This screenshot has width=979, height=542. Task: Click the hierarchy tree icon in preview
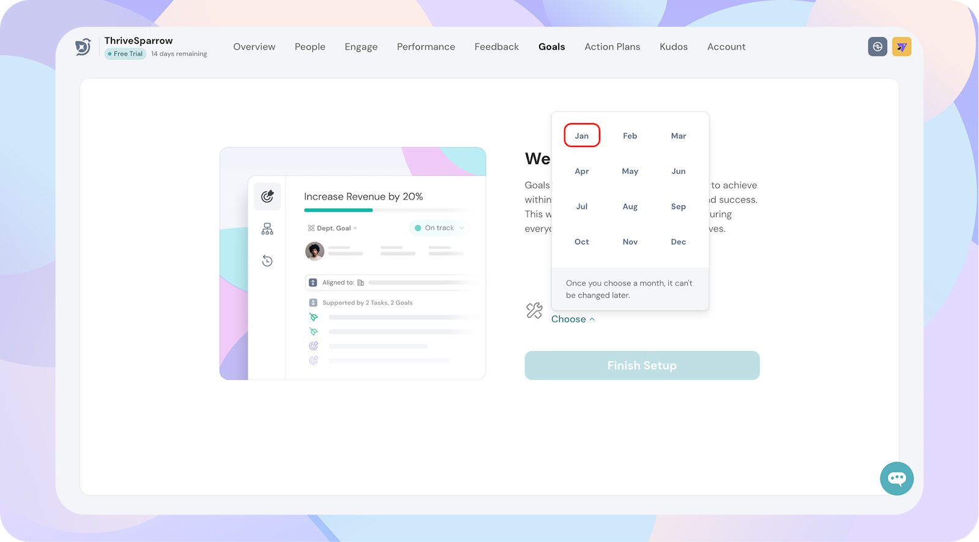click(267, 229)
